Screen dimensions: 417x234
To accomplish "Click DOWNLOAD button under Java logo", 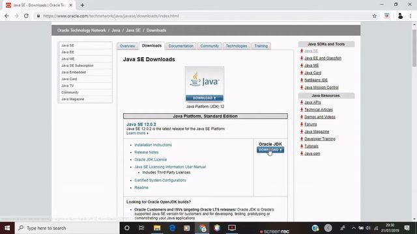I will 204,98.
